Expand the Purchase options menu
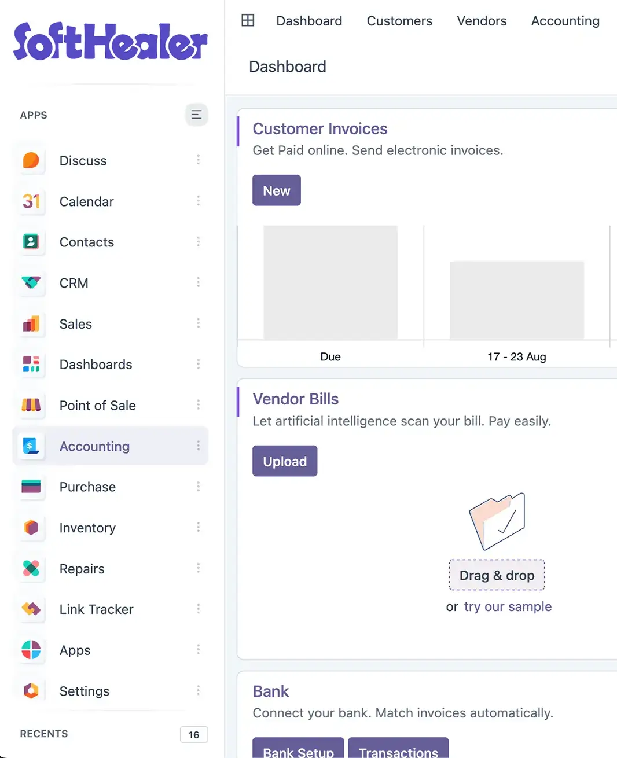The width and height of the screenshot is (617, 758). click(x=198, y=487)
